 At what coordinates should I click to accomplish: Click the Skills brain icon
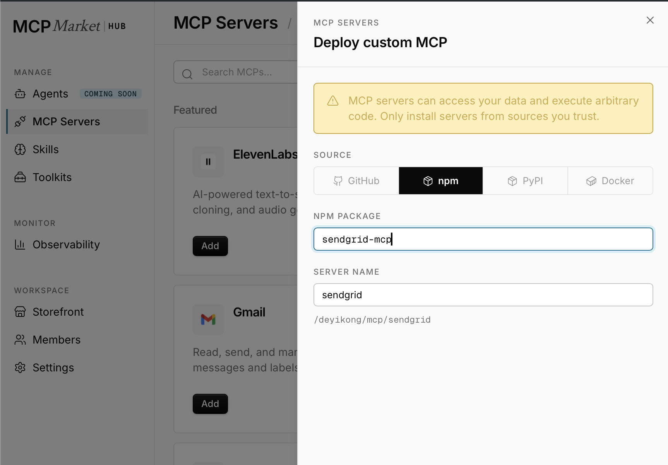(20, 149)
